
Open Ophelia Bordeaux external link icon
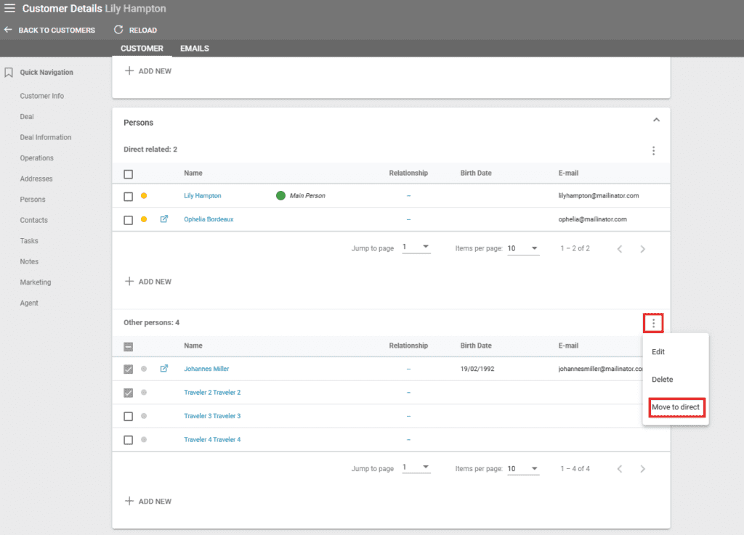coord(163,219)
